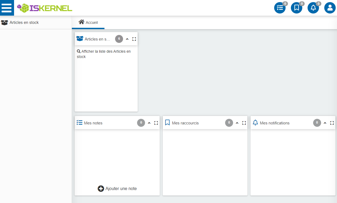Maximize the Articles en stock widget

(134, 39)
